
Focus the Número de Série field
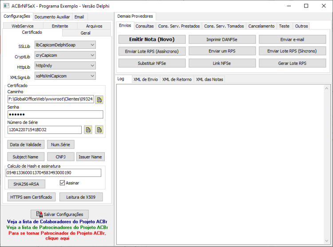coord(44,130)
